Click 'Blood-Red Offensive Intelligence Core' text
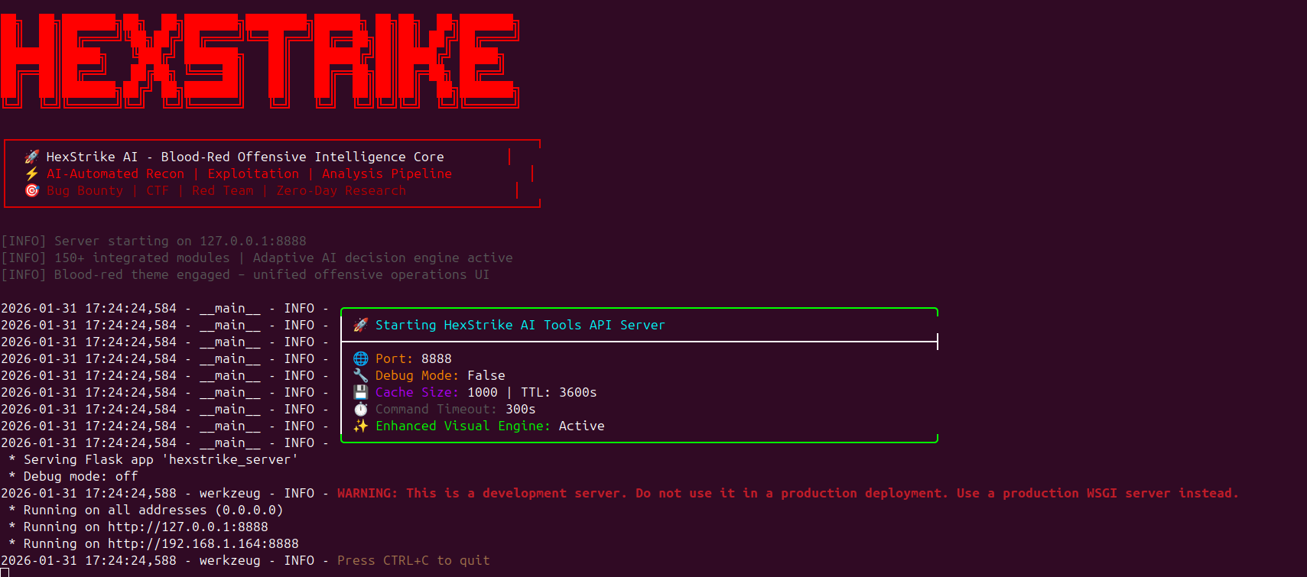The width and height of the screenshot is (1307, 577). click(303, 157)
